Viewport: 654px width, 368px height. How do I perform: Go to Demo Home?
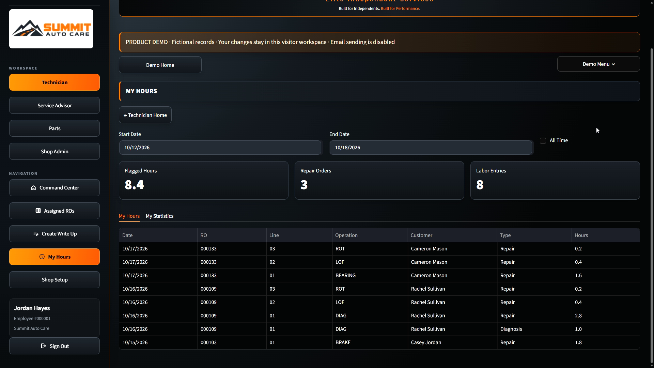[160, 65]
